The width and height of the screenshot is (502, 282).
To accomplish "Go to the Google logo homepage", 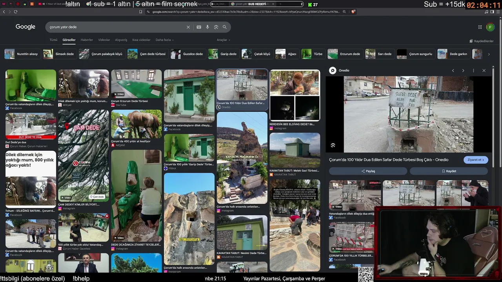I will click(25, 27).
